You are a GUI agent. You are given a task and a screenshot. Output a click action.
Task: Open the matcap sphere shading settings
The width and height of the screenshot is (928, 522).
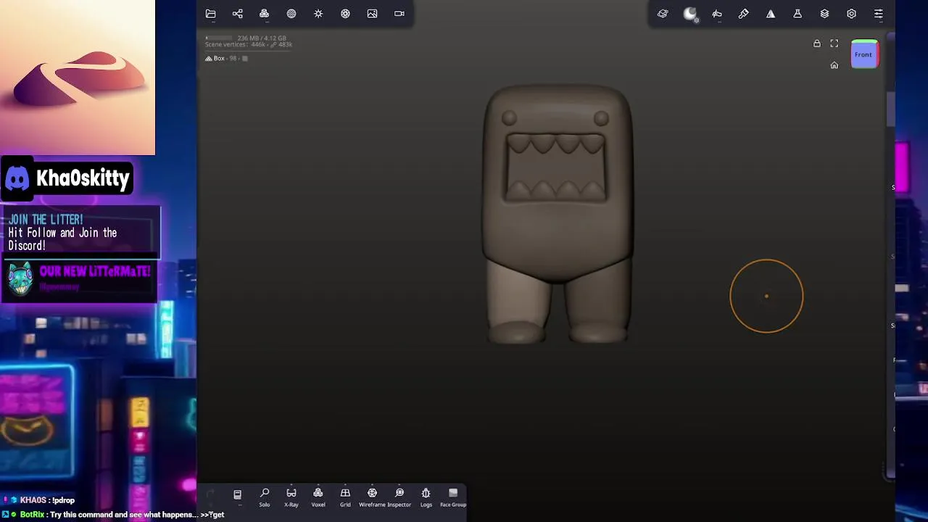[690, 14]
